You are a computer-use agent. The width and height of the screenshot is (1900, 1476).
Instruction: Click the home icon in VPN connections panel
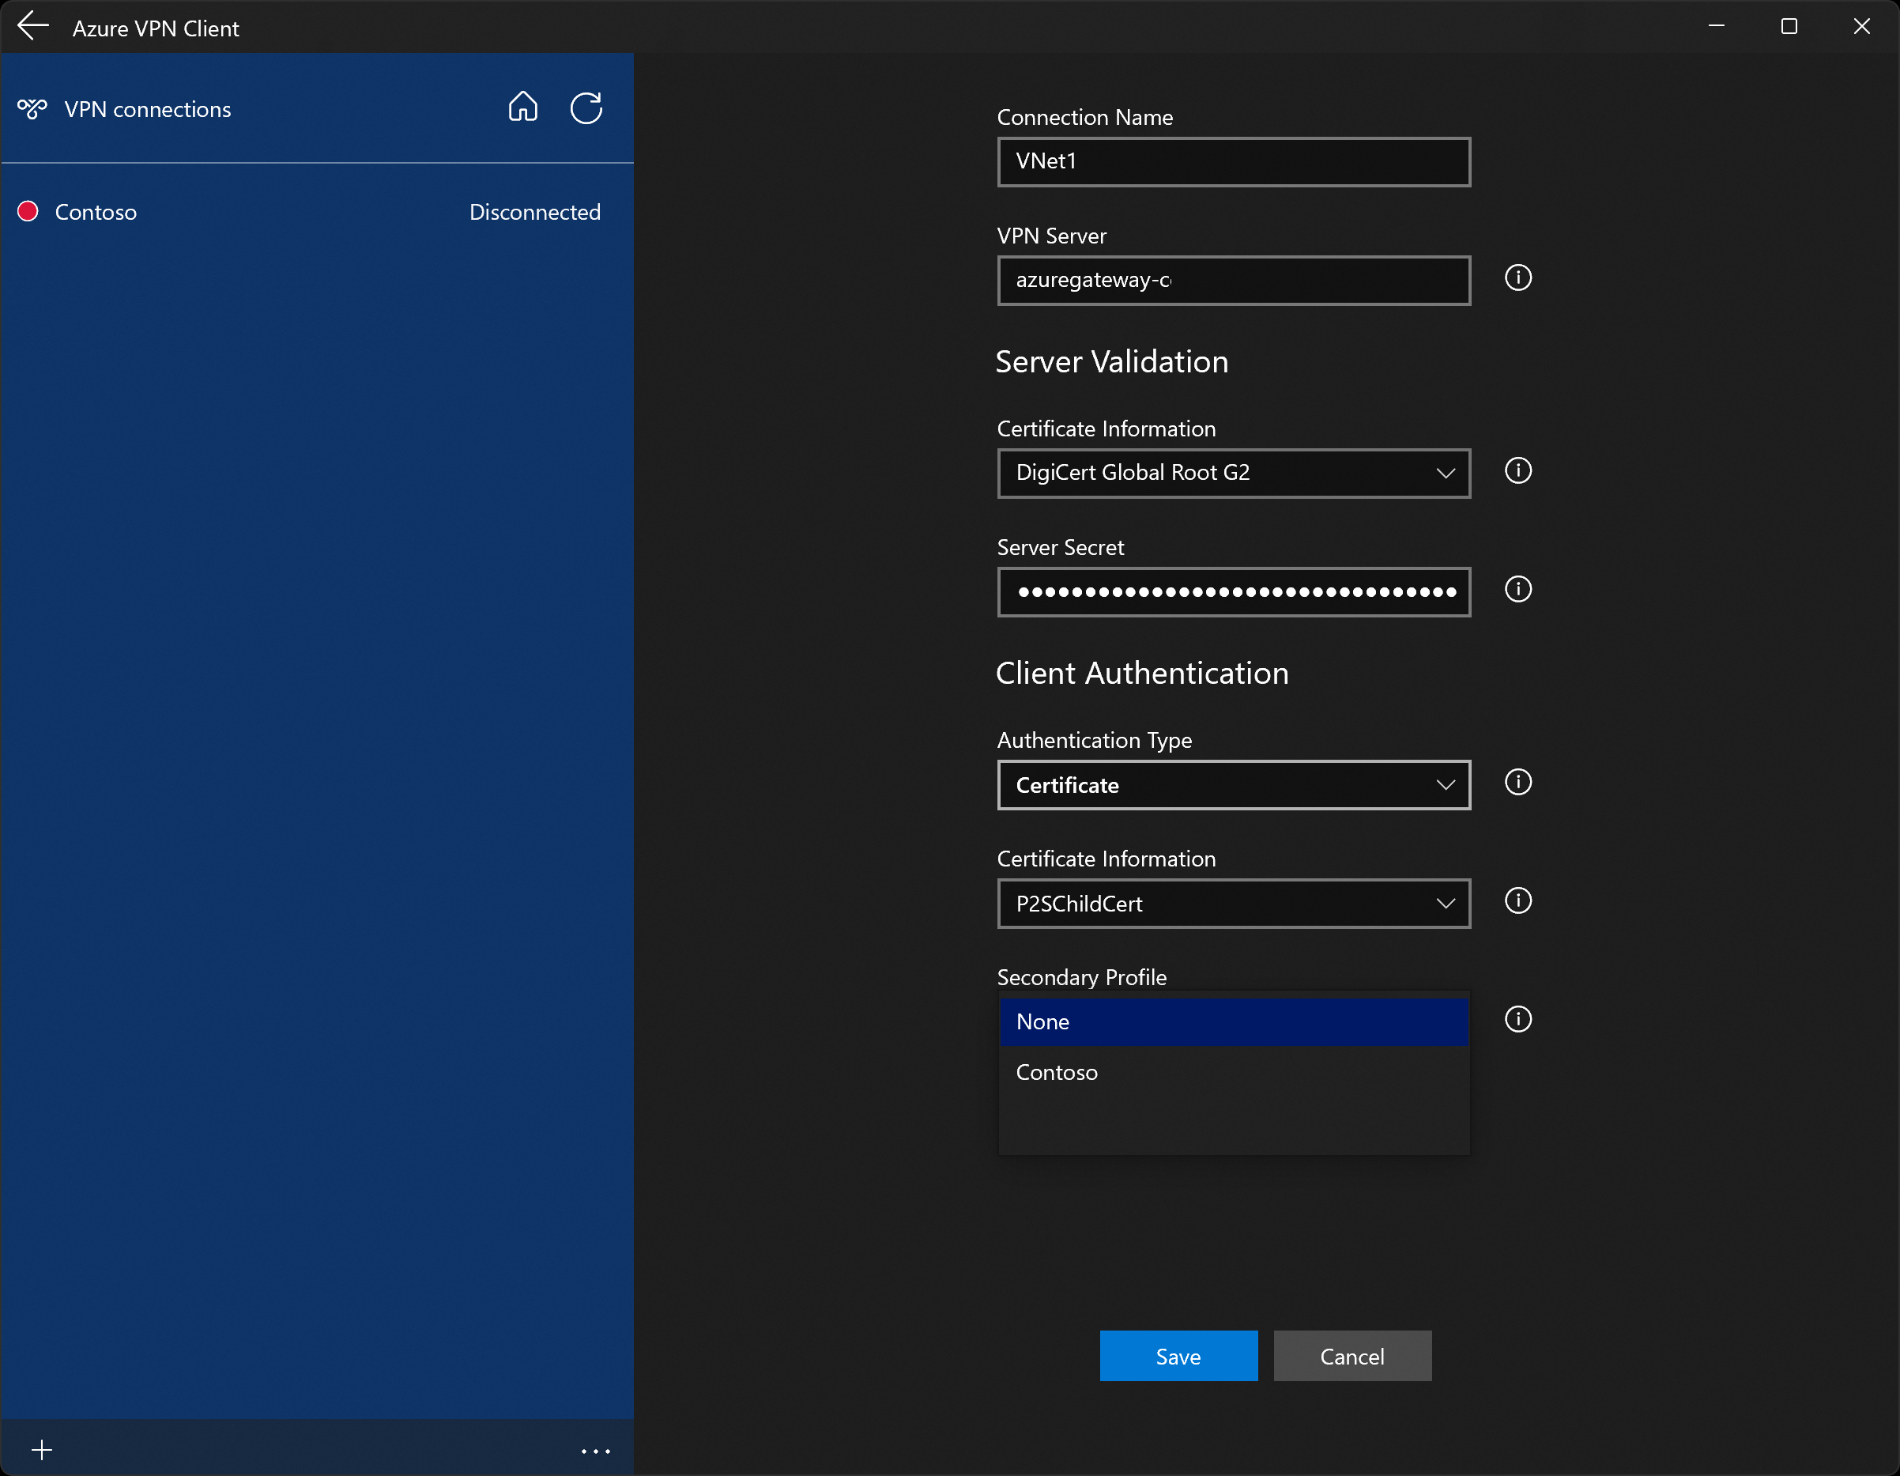tap(523, 107)
